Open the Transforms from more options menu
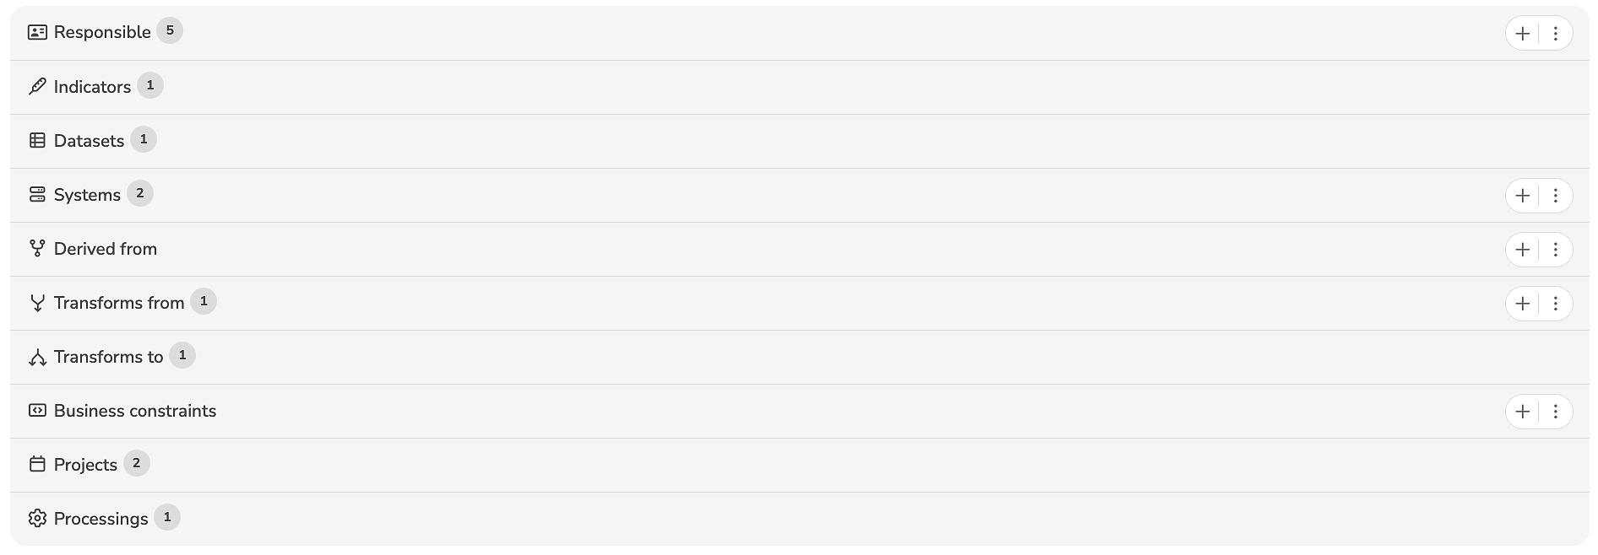This screenshot has width=1598, height=555. coord(1555,304)
